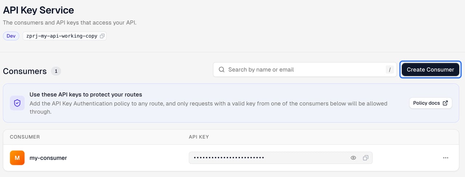Copy the zprj-my-api-working-copy project name
465x177 pixels.
click(102, 36)
